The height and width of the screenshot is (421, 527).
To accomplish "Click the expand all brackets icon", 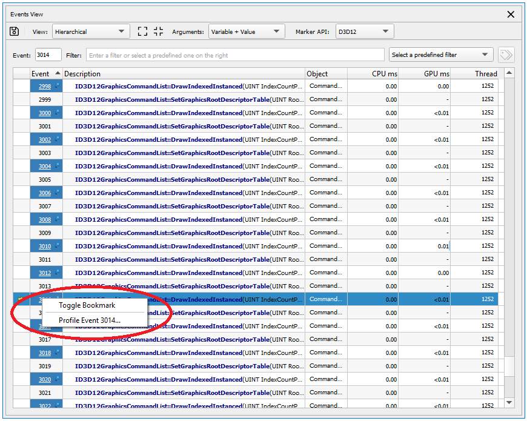I will (x=142, y=31).
